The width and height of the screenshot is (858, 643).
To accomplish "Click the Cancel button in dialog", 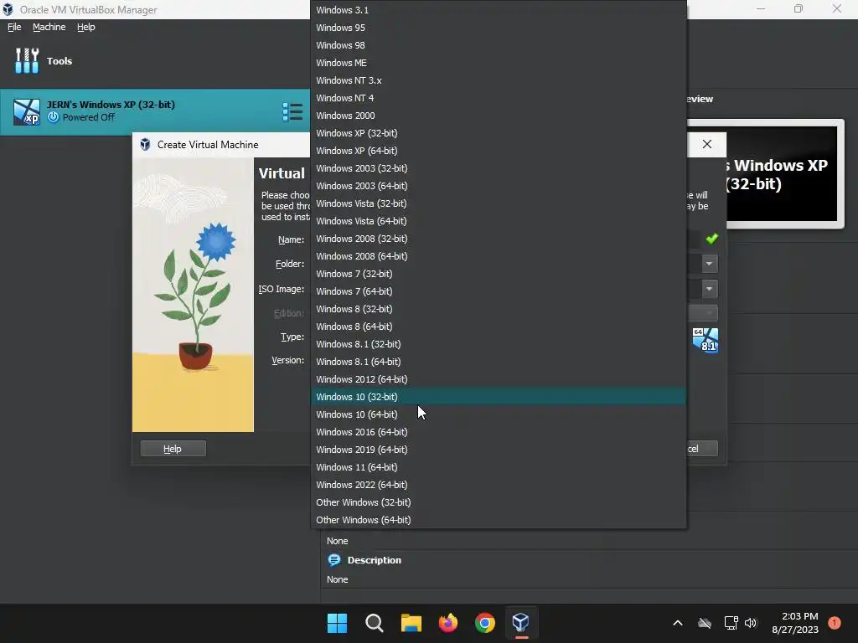I will pos(702,449).
